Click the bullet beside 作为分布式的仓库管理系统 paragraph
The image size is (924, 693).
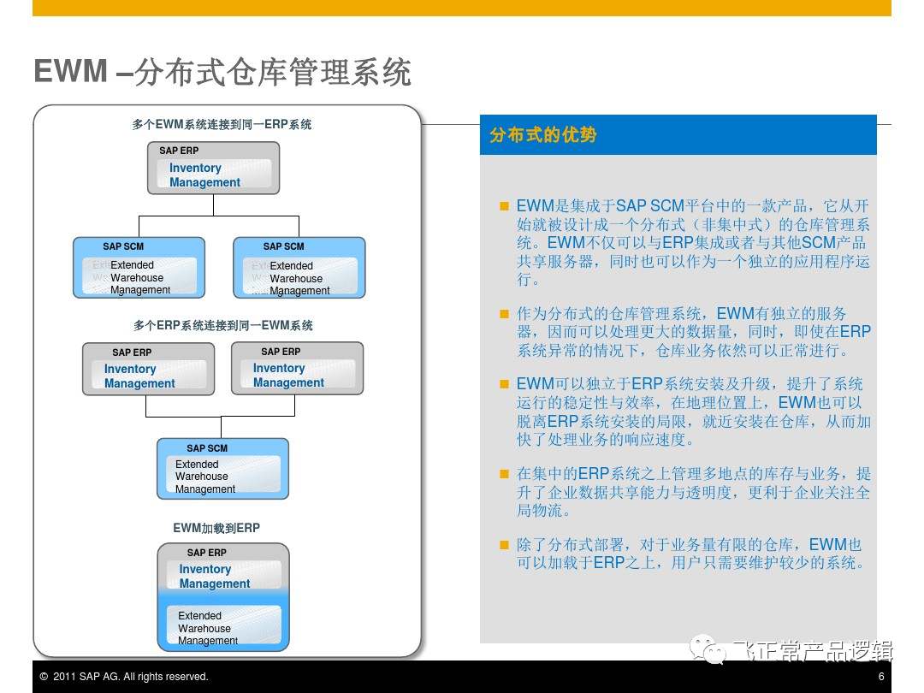pyautogui.click(x=504, y=312)
